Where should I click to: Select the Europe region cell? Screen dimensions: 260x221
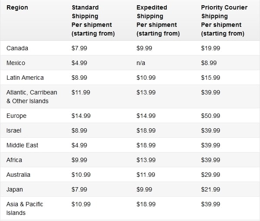(x=16, y=116)
